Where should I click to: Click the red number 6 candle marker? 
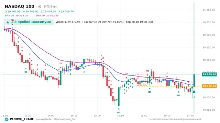click(32, 61)
